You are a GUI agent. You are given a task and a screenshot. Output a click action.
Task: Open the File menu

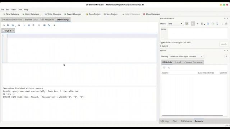click(3, 10)
